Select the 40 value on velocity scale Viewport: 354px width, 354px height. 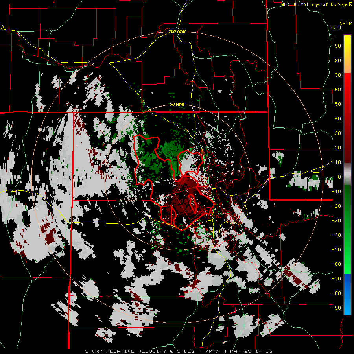(x=338, y=118)
